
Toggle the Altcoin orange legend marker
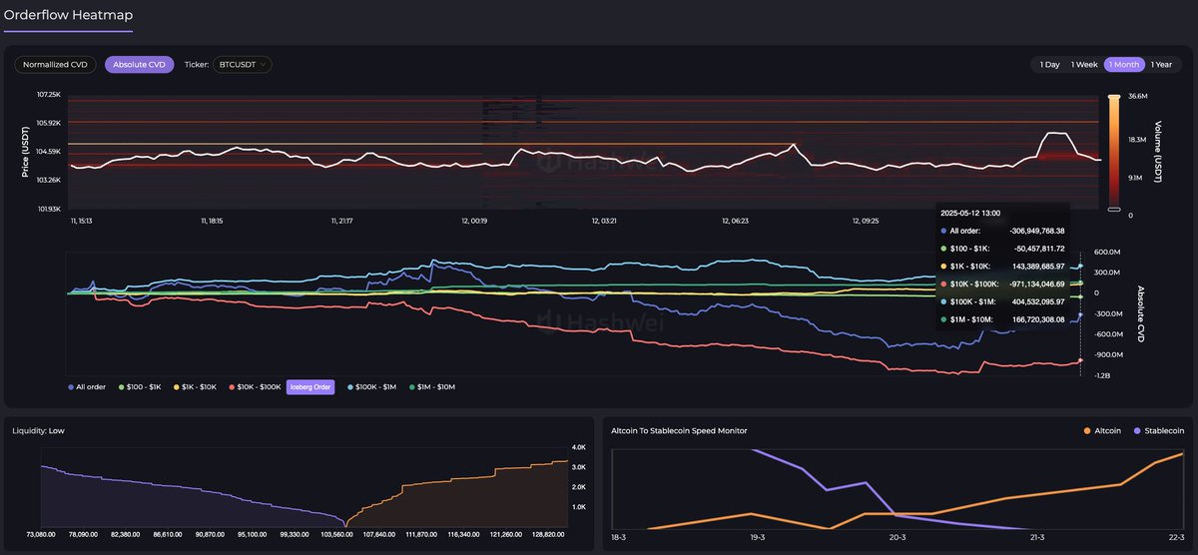coord(1088,431)
